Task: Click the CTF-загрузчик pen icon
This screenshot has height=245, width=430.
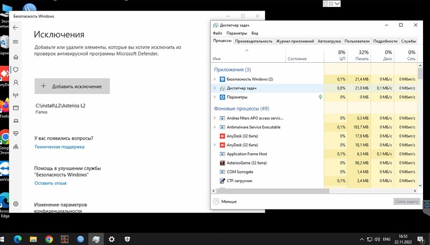Action: pyautogui.click(x=223, y=181)
